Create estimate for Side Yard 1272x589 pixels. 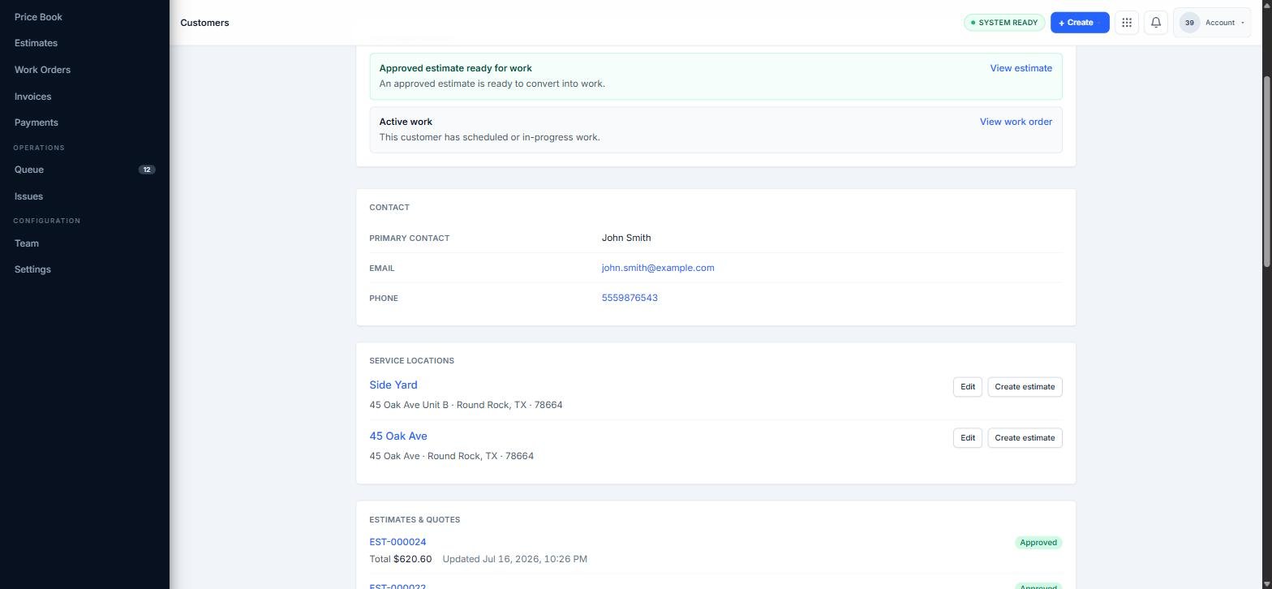coord(1025,387)
